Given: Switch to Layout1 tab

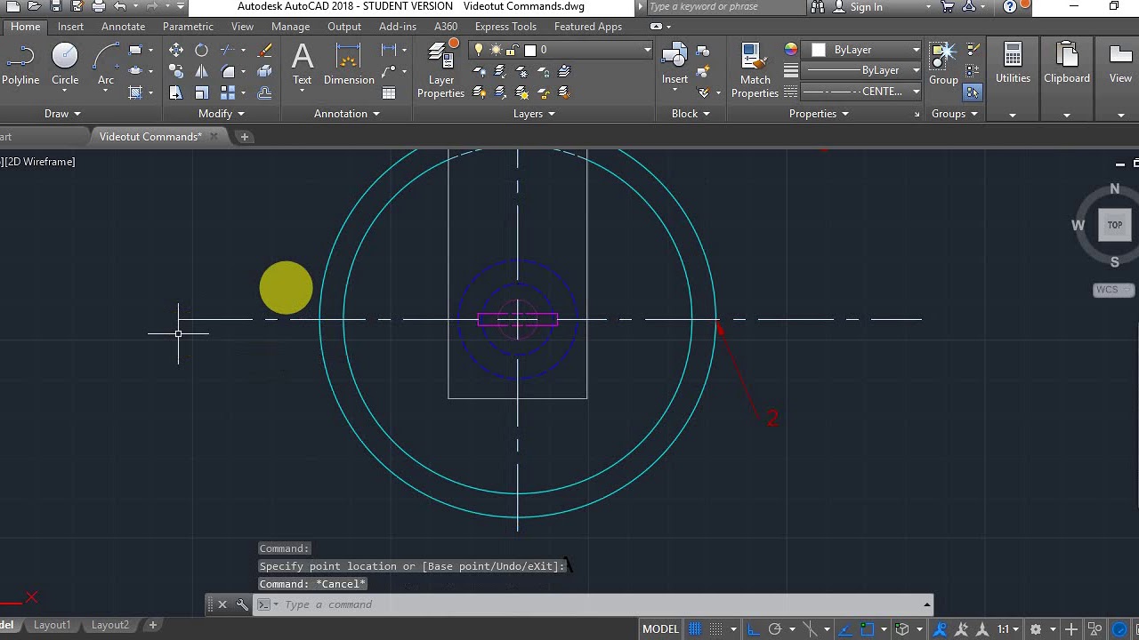Looking at the screenshot, I should [x=52, y=625].
